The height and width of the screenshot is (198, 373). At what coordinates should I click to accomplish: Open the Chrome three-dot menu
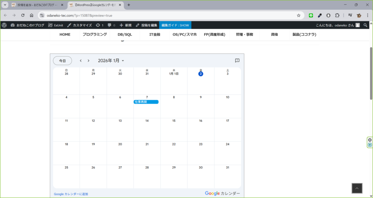tap(368, 15)
